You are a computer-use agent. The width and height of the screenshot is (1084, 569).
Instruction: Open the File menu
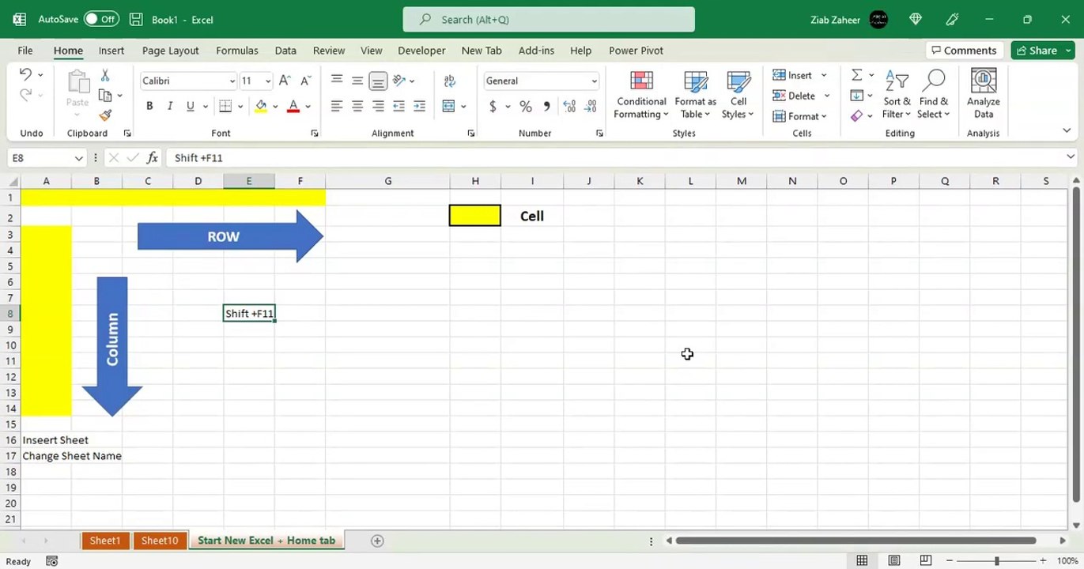pyautogui.click(x=25, y=50)
